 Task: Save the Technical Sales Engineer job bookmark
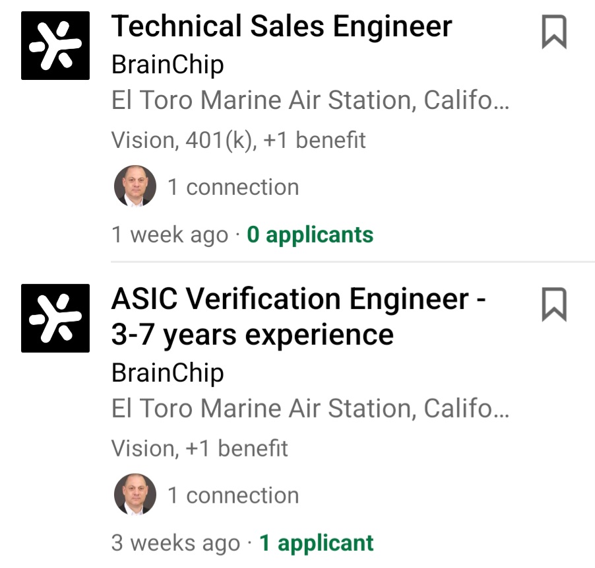(x=554, y=32)
